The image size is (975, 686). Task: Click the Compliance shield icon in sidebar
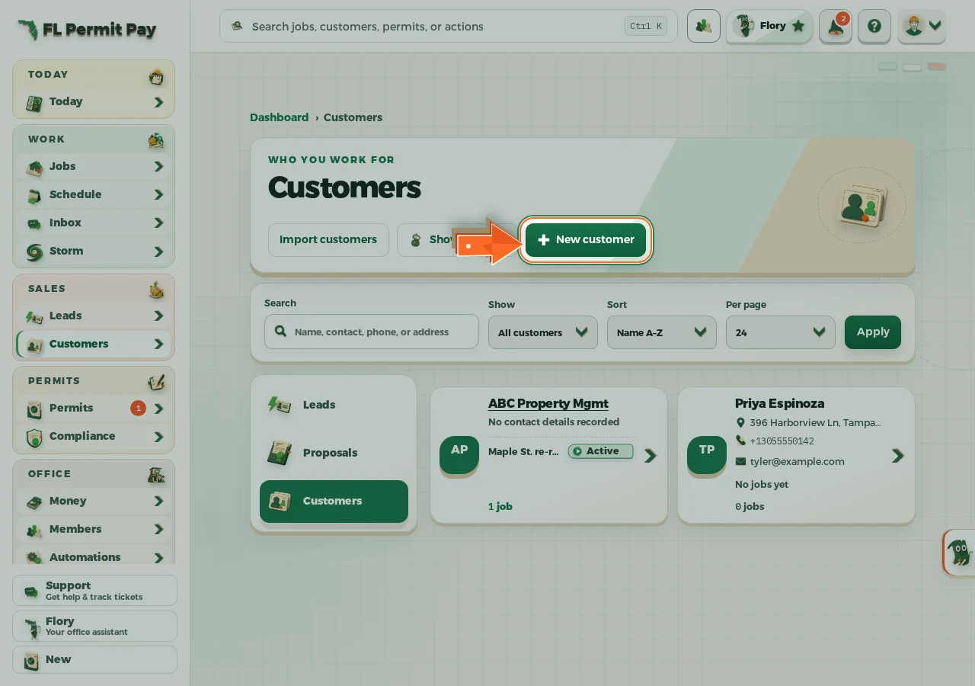click(x=34, y=437)
